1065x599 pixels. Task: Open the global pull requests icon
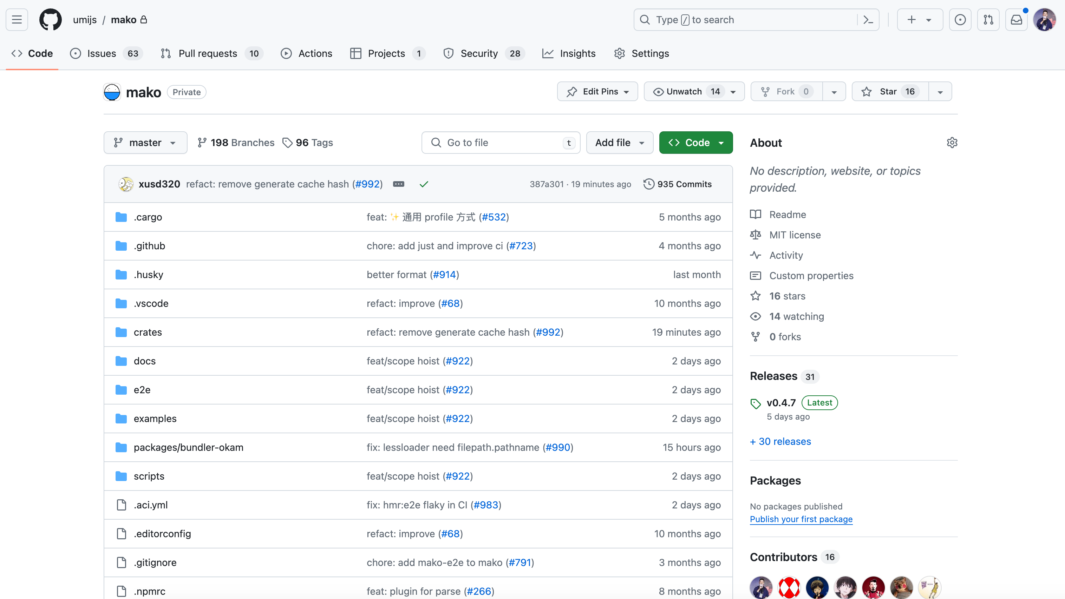pos(988,19)
